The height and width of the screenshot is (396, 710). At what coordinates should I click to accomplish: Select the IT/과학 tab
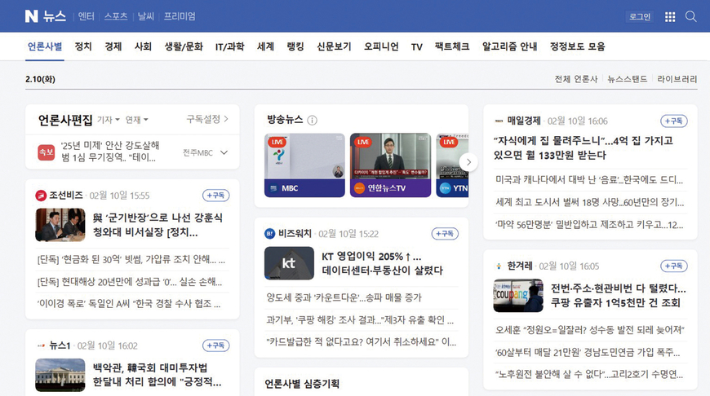[229, 46]
